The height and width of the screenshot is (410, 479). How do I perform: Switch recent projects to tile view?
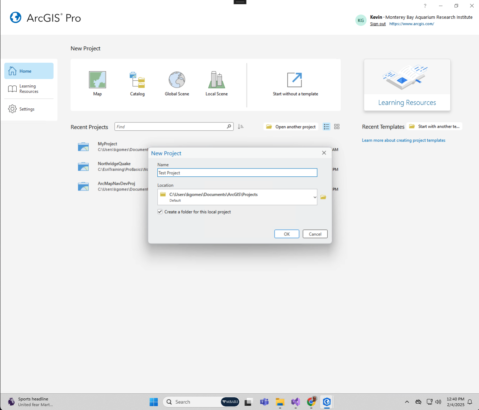point(337,127)
